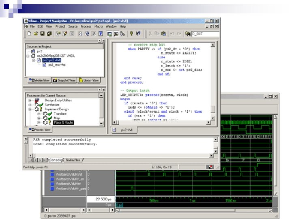Select ps2_test.vhd in the sources tree
Screen dimensions: 292x219
(x=56, y=64)
